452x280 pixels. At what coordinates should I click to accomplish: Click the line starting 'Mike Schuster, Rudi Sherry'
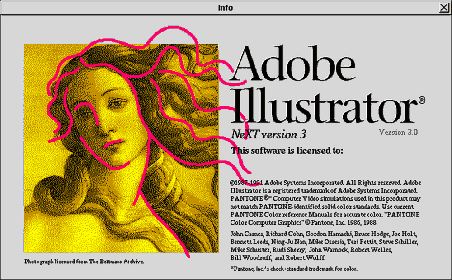[x=311, y=250]
